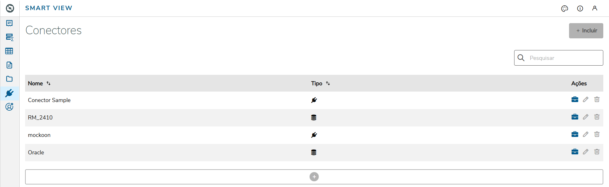Delete the Oracle connector
This screenshot has height=187, width=609.
(597, 152)
